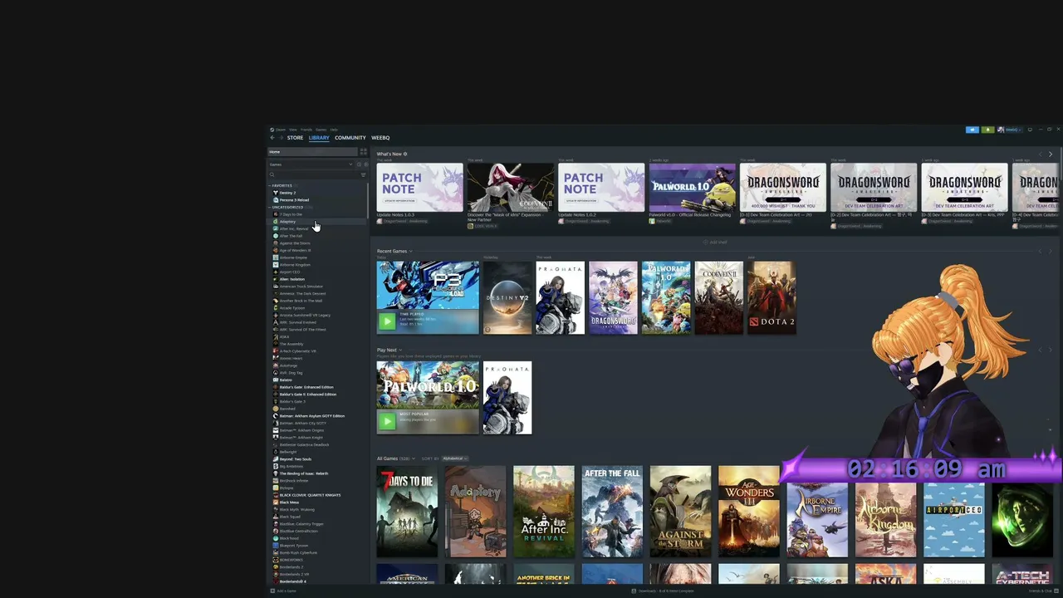Open the Steam menu
Image resolution: width=1063 pixels, height=598 pixels.
pyautogui.click(x=280, y=130)
